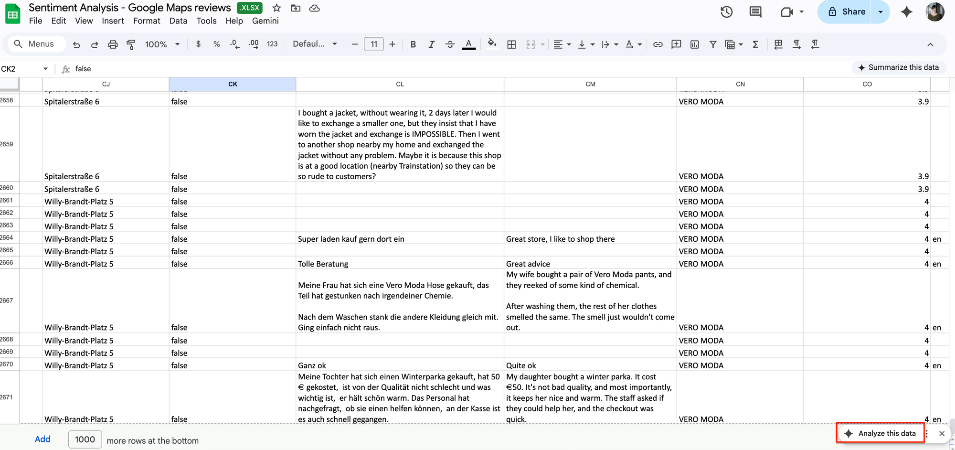Expand the name box dropdown arrow

coord(45,69)
